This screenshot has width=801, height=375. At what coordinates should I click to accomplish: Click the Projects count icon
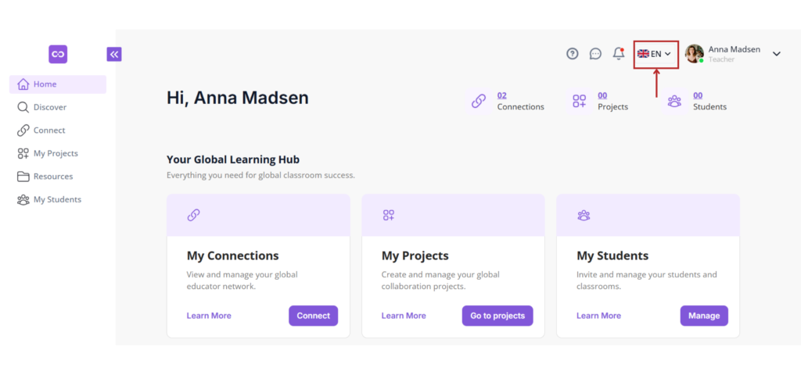[x=579, y=101]
